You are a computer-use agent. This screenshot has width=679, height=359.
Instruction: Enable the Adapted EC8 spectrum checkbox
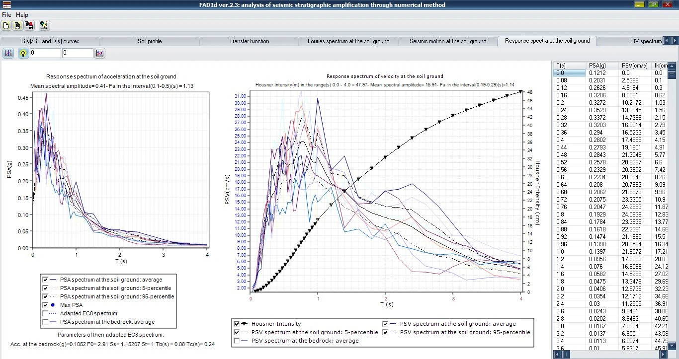46,313
